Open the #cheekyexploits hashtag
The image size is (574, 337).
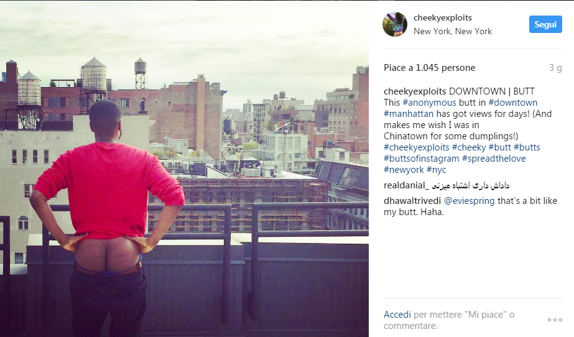[x=416, y=147]
